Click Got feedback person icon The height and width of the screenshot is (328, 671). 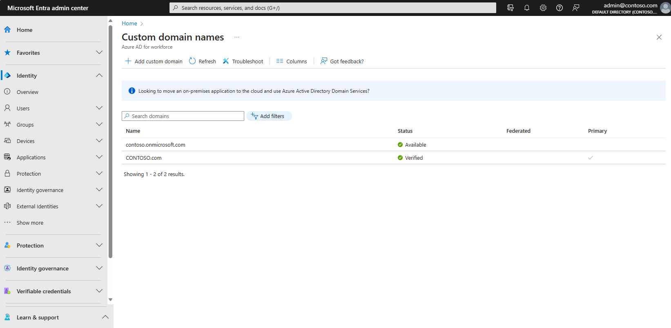pos(324,61)
